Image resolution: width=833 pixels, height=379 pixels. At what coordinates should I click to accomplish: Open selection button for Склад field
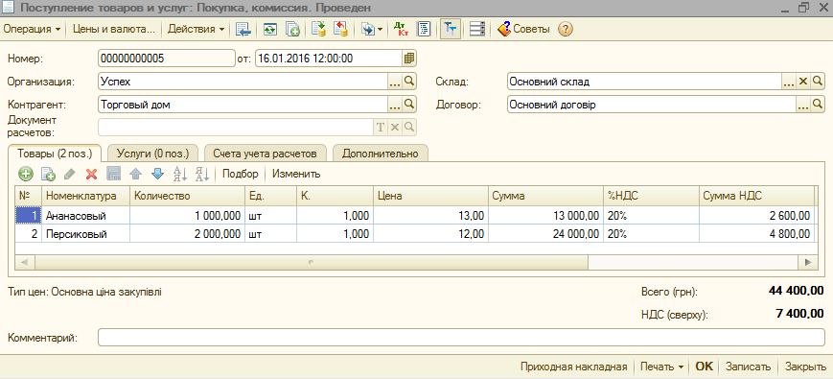[x=789, y=82]
